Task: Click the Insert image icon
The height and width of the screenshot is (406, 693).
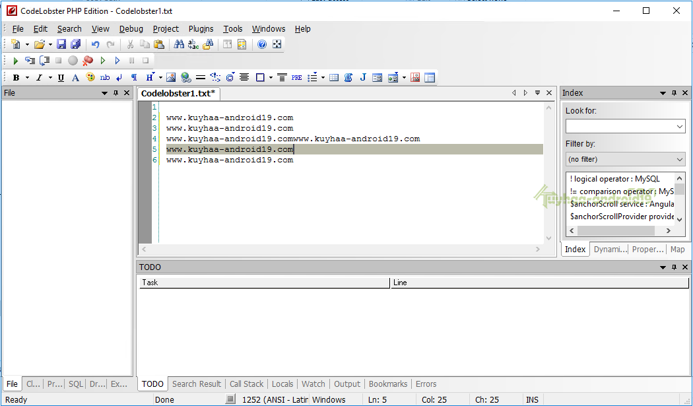Action: point(171,78)
